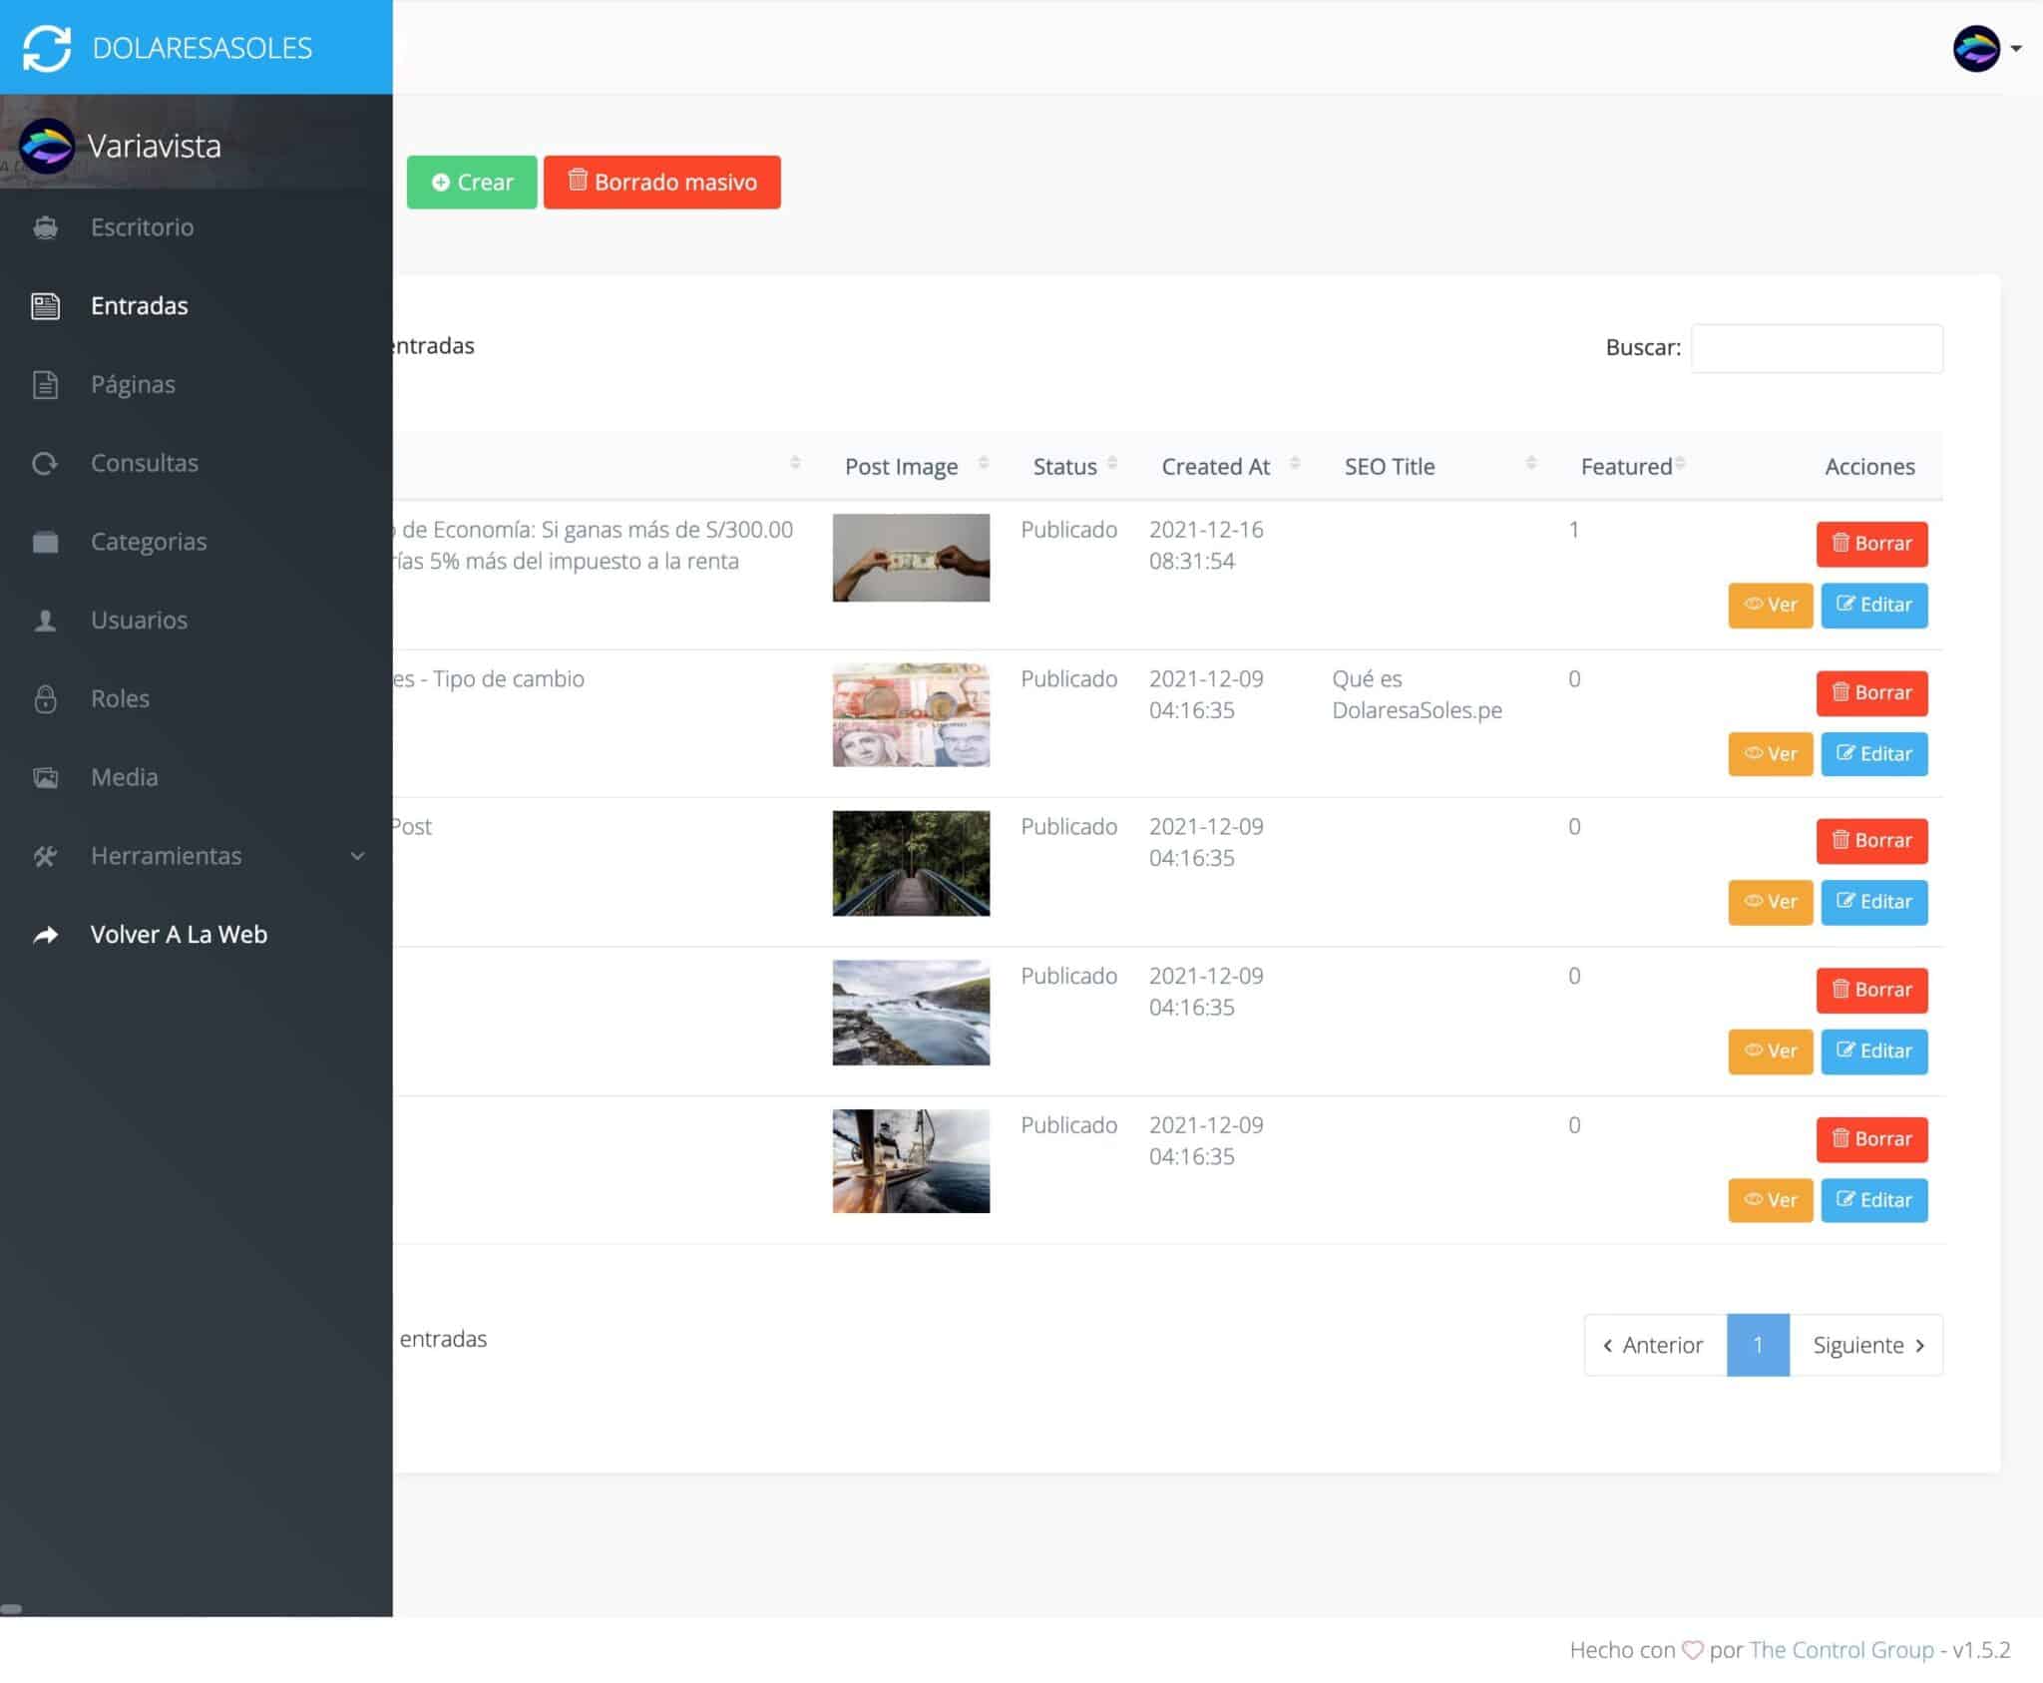Click the Variavista avatar in sidebar
The height and width of the screenshot is (1683, 2043).
pyautogui.click(x=47, y=147)
